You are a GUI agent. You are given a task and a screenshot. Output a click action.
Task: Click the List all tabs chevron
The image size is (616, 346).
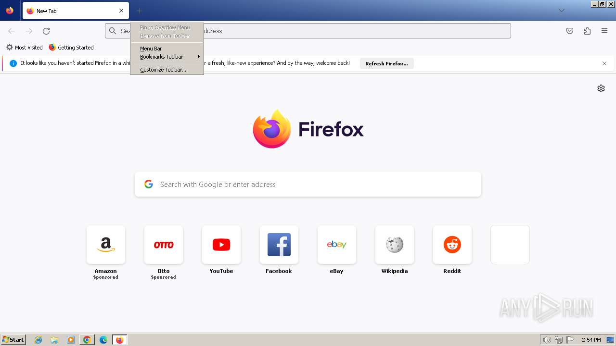(x=562, y=11)
